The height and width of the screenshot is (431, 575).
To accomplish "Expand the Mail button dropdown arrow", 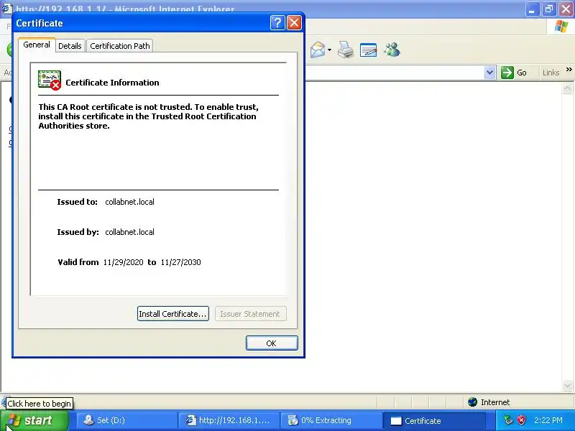I will (329, 50).
